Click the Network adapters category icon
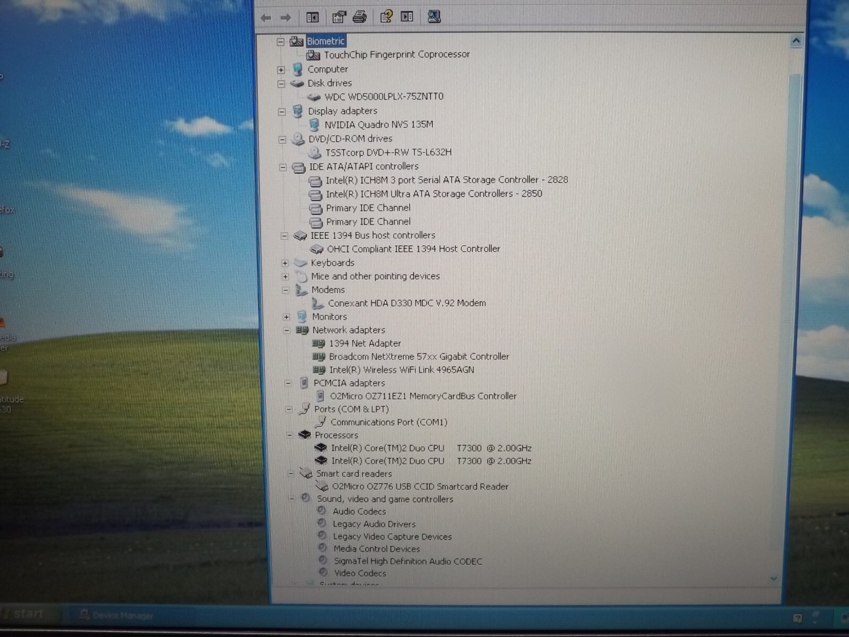This screenshot has height=637, width=849. click(x=302, y=330)
